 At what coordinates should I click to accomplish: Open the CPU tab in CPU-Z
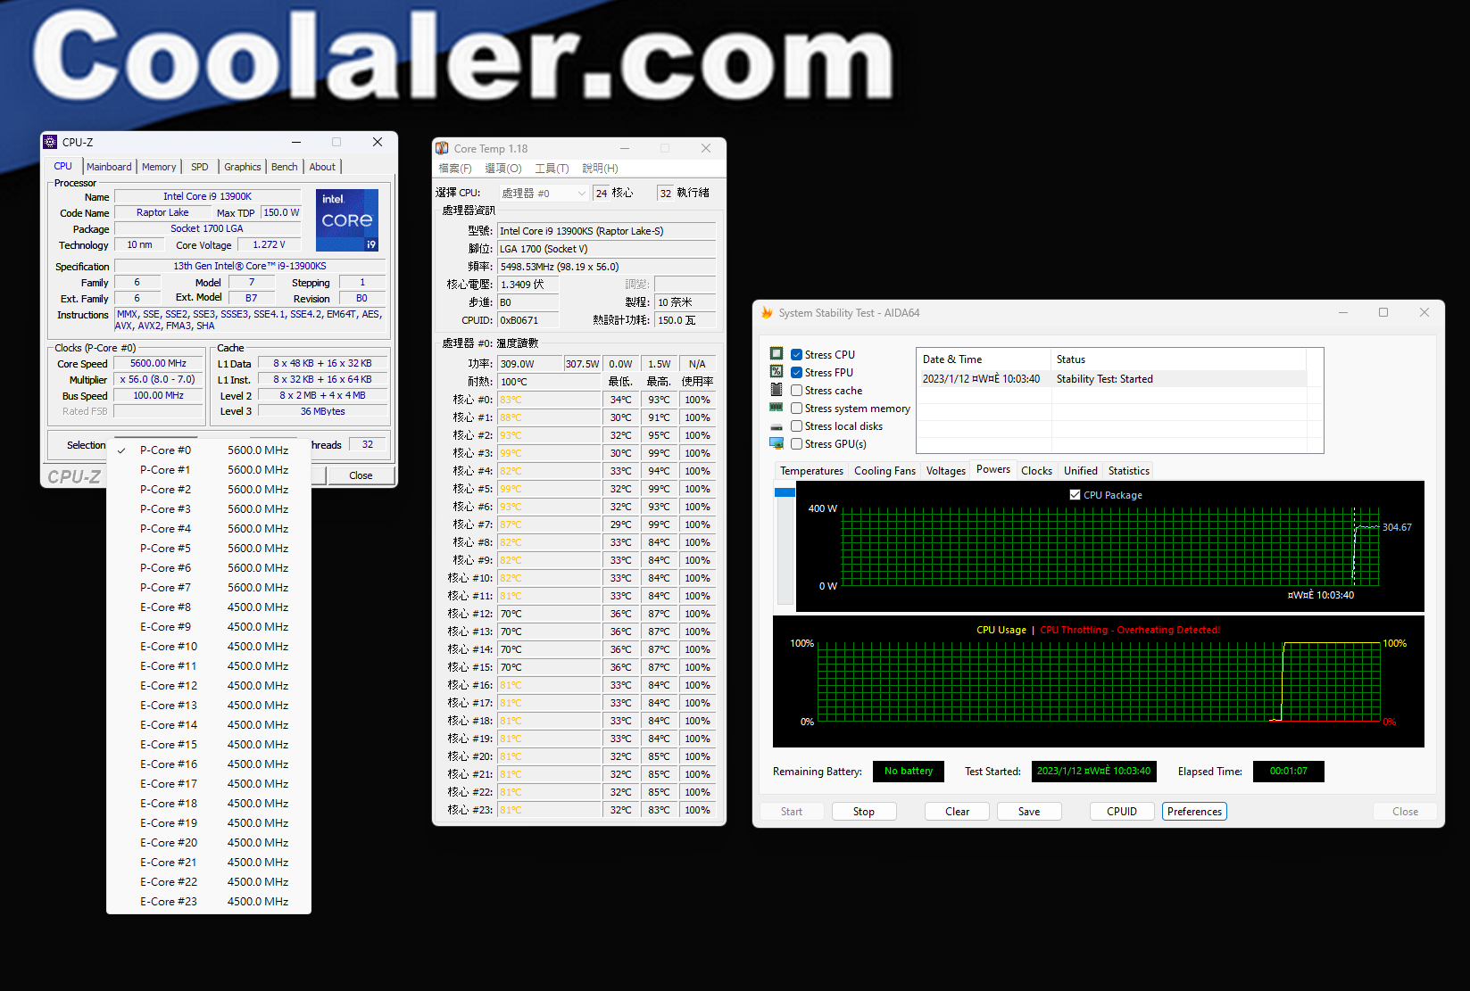point(63,166)
